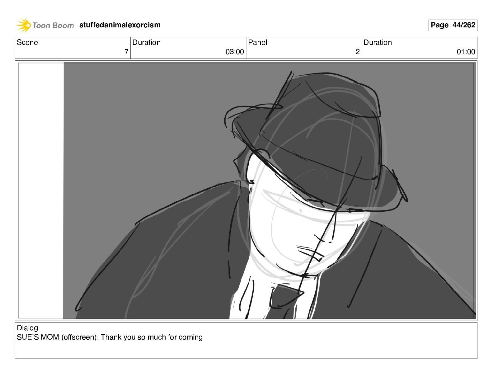Click the scene duration value '03:00'
Screen dimensions: 493x381
point(235,52)
